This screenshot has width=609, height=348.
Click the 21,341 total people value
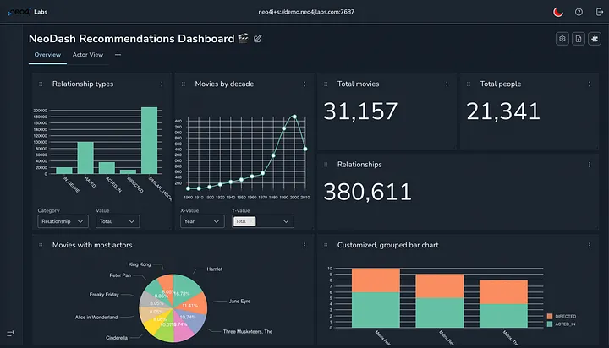(x=503, y=111)
